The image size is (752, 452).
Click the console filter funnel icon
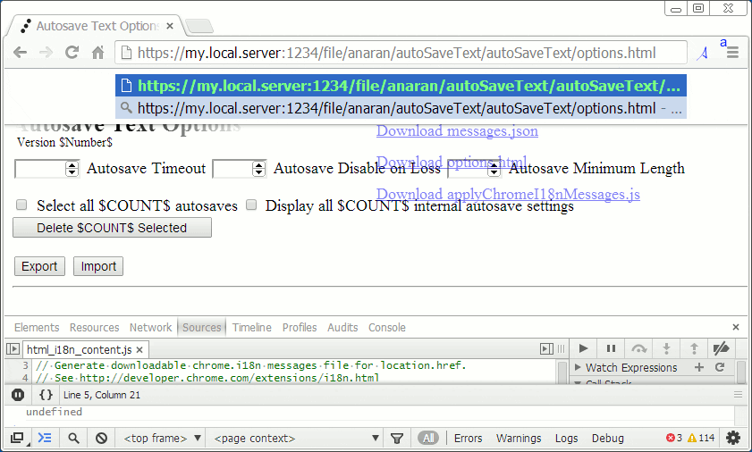(x=397, y=439)
